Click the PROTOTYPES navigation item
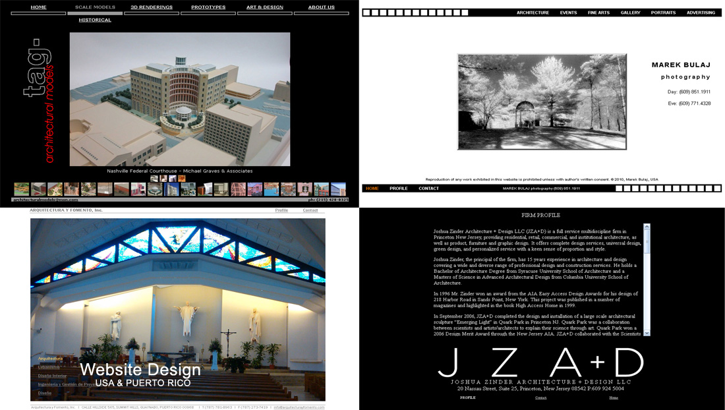This screenshot has width=725, height=410. [207, 6]
